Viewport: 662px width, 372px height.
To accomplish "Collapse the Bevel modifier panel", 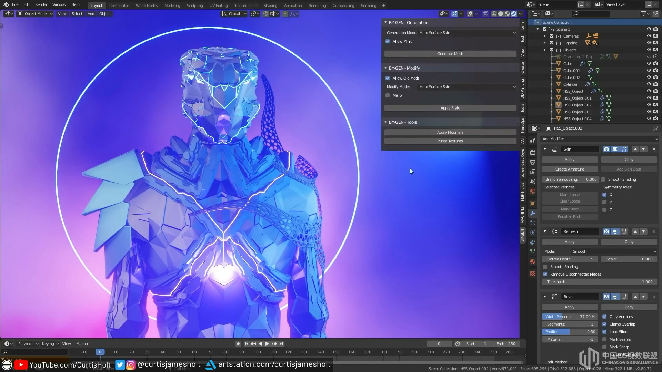I will [545, 297].
